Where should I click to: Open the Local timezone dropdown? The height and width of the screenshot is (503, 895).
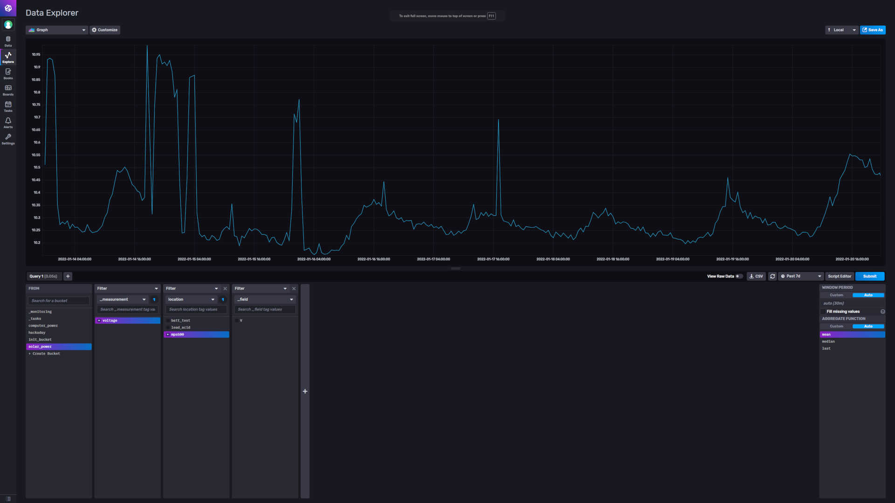pos(841,30)
